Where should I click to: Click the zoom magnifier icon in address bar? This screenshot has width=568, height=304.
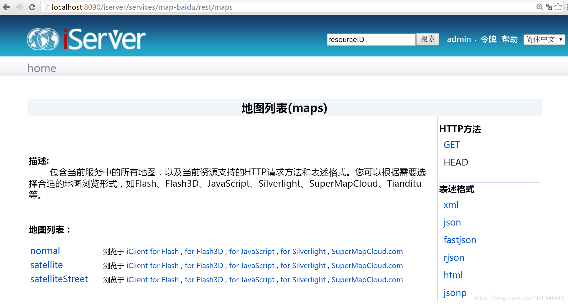tap(539, 7)
